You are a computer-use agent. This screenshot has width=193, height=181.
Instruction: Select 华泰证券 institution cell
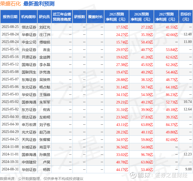tap(29, 35)
